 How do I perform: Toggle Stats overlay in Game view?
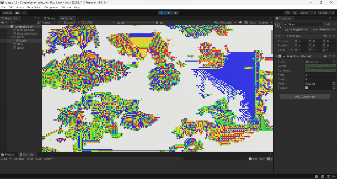(253, 22)
